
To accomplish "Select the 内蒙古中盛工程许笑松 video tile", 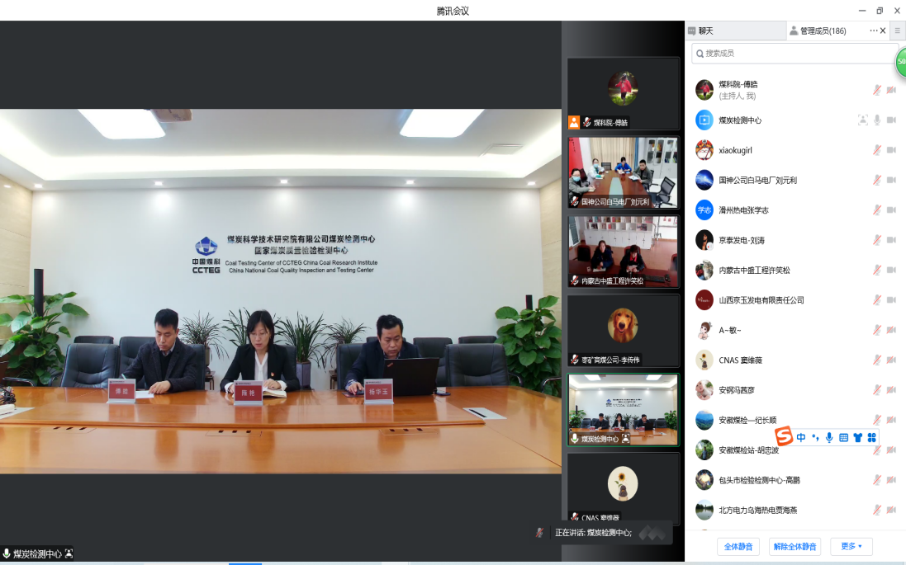I will [x=623, y=252].
